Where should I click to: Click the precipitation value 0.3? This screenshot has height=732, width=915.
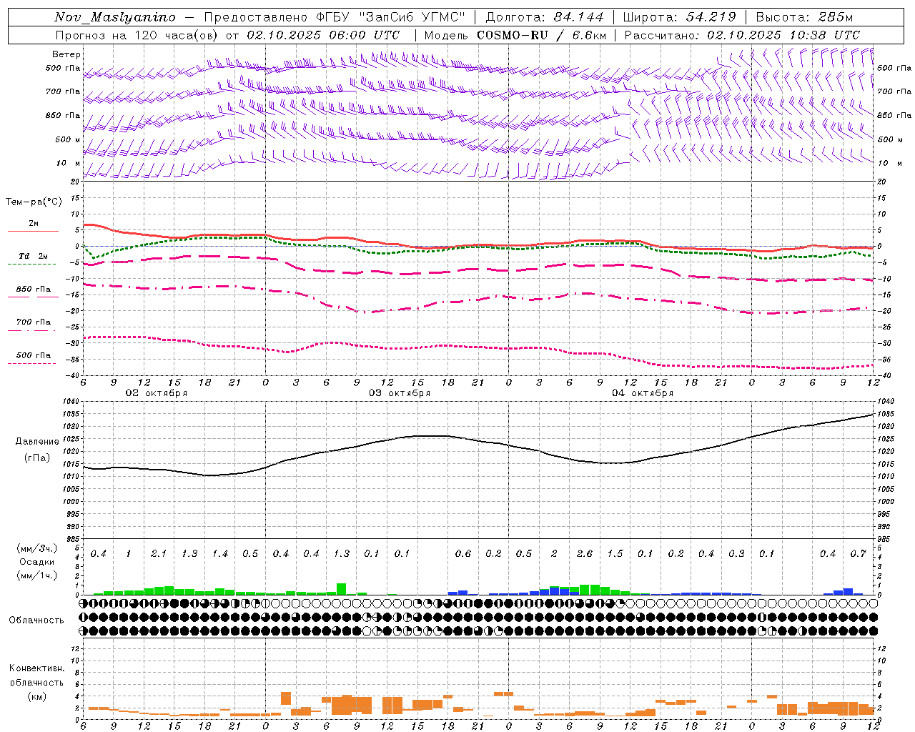[736, 554]
